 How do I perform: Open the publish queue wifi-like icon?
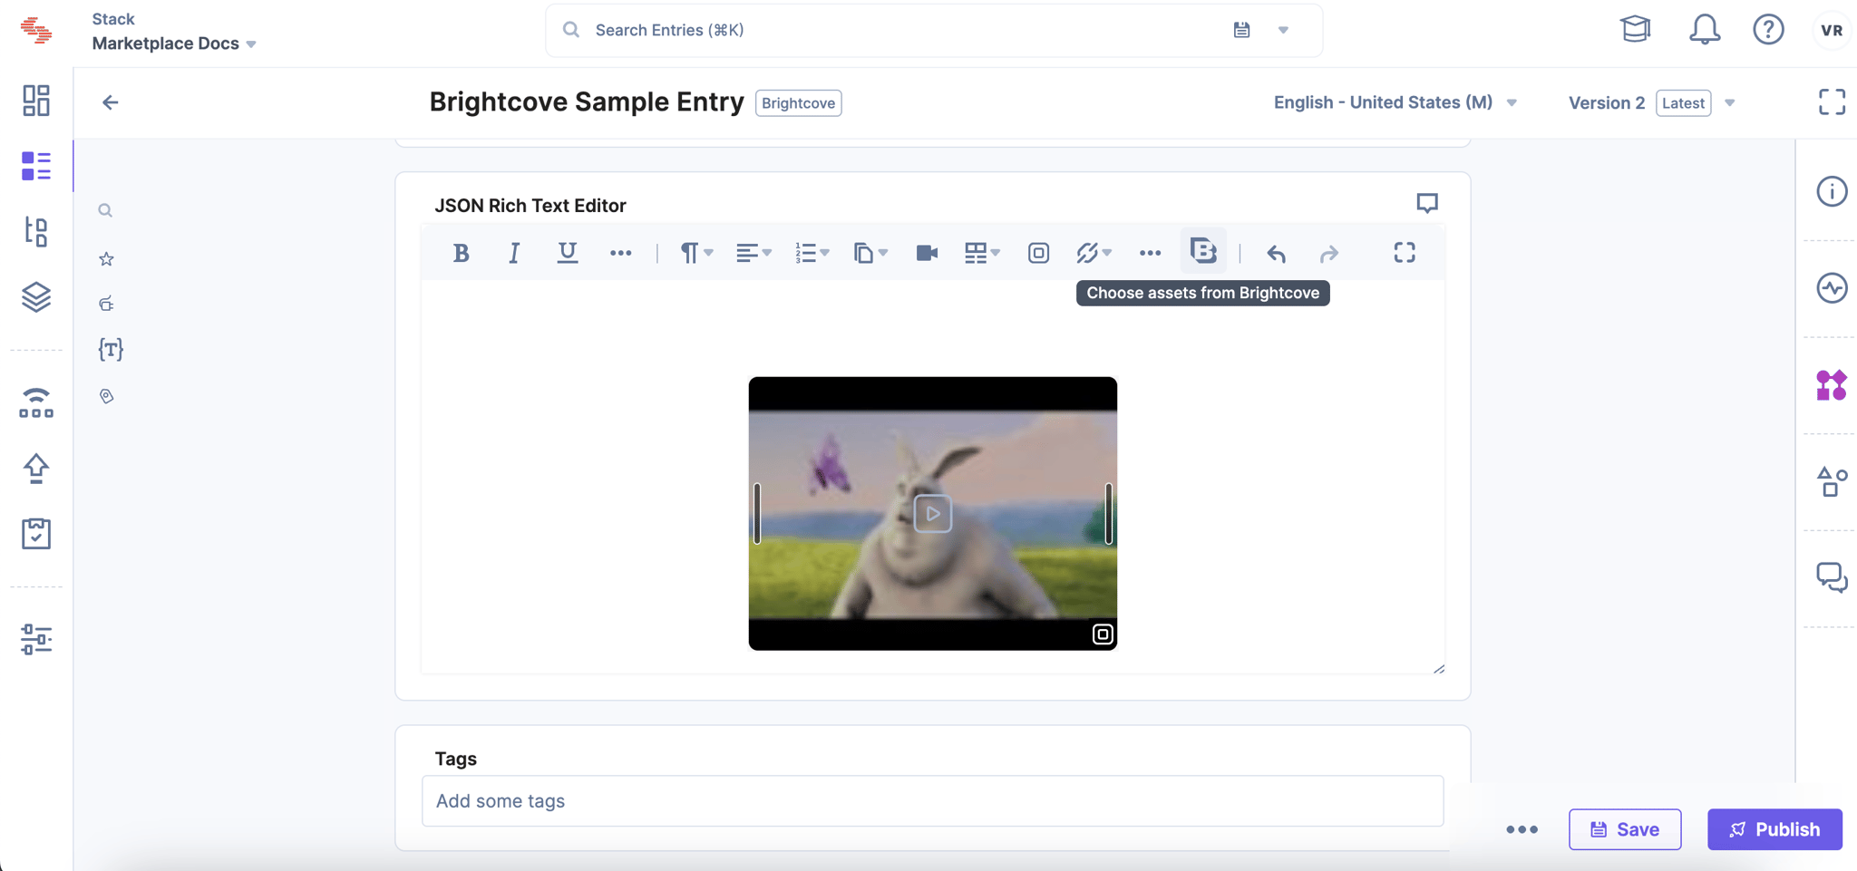click(x=36, y=402)
